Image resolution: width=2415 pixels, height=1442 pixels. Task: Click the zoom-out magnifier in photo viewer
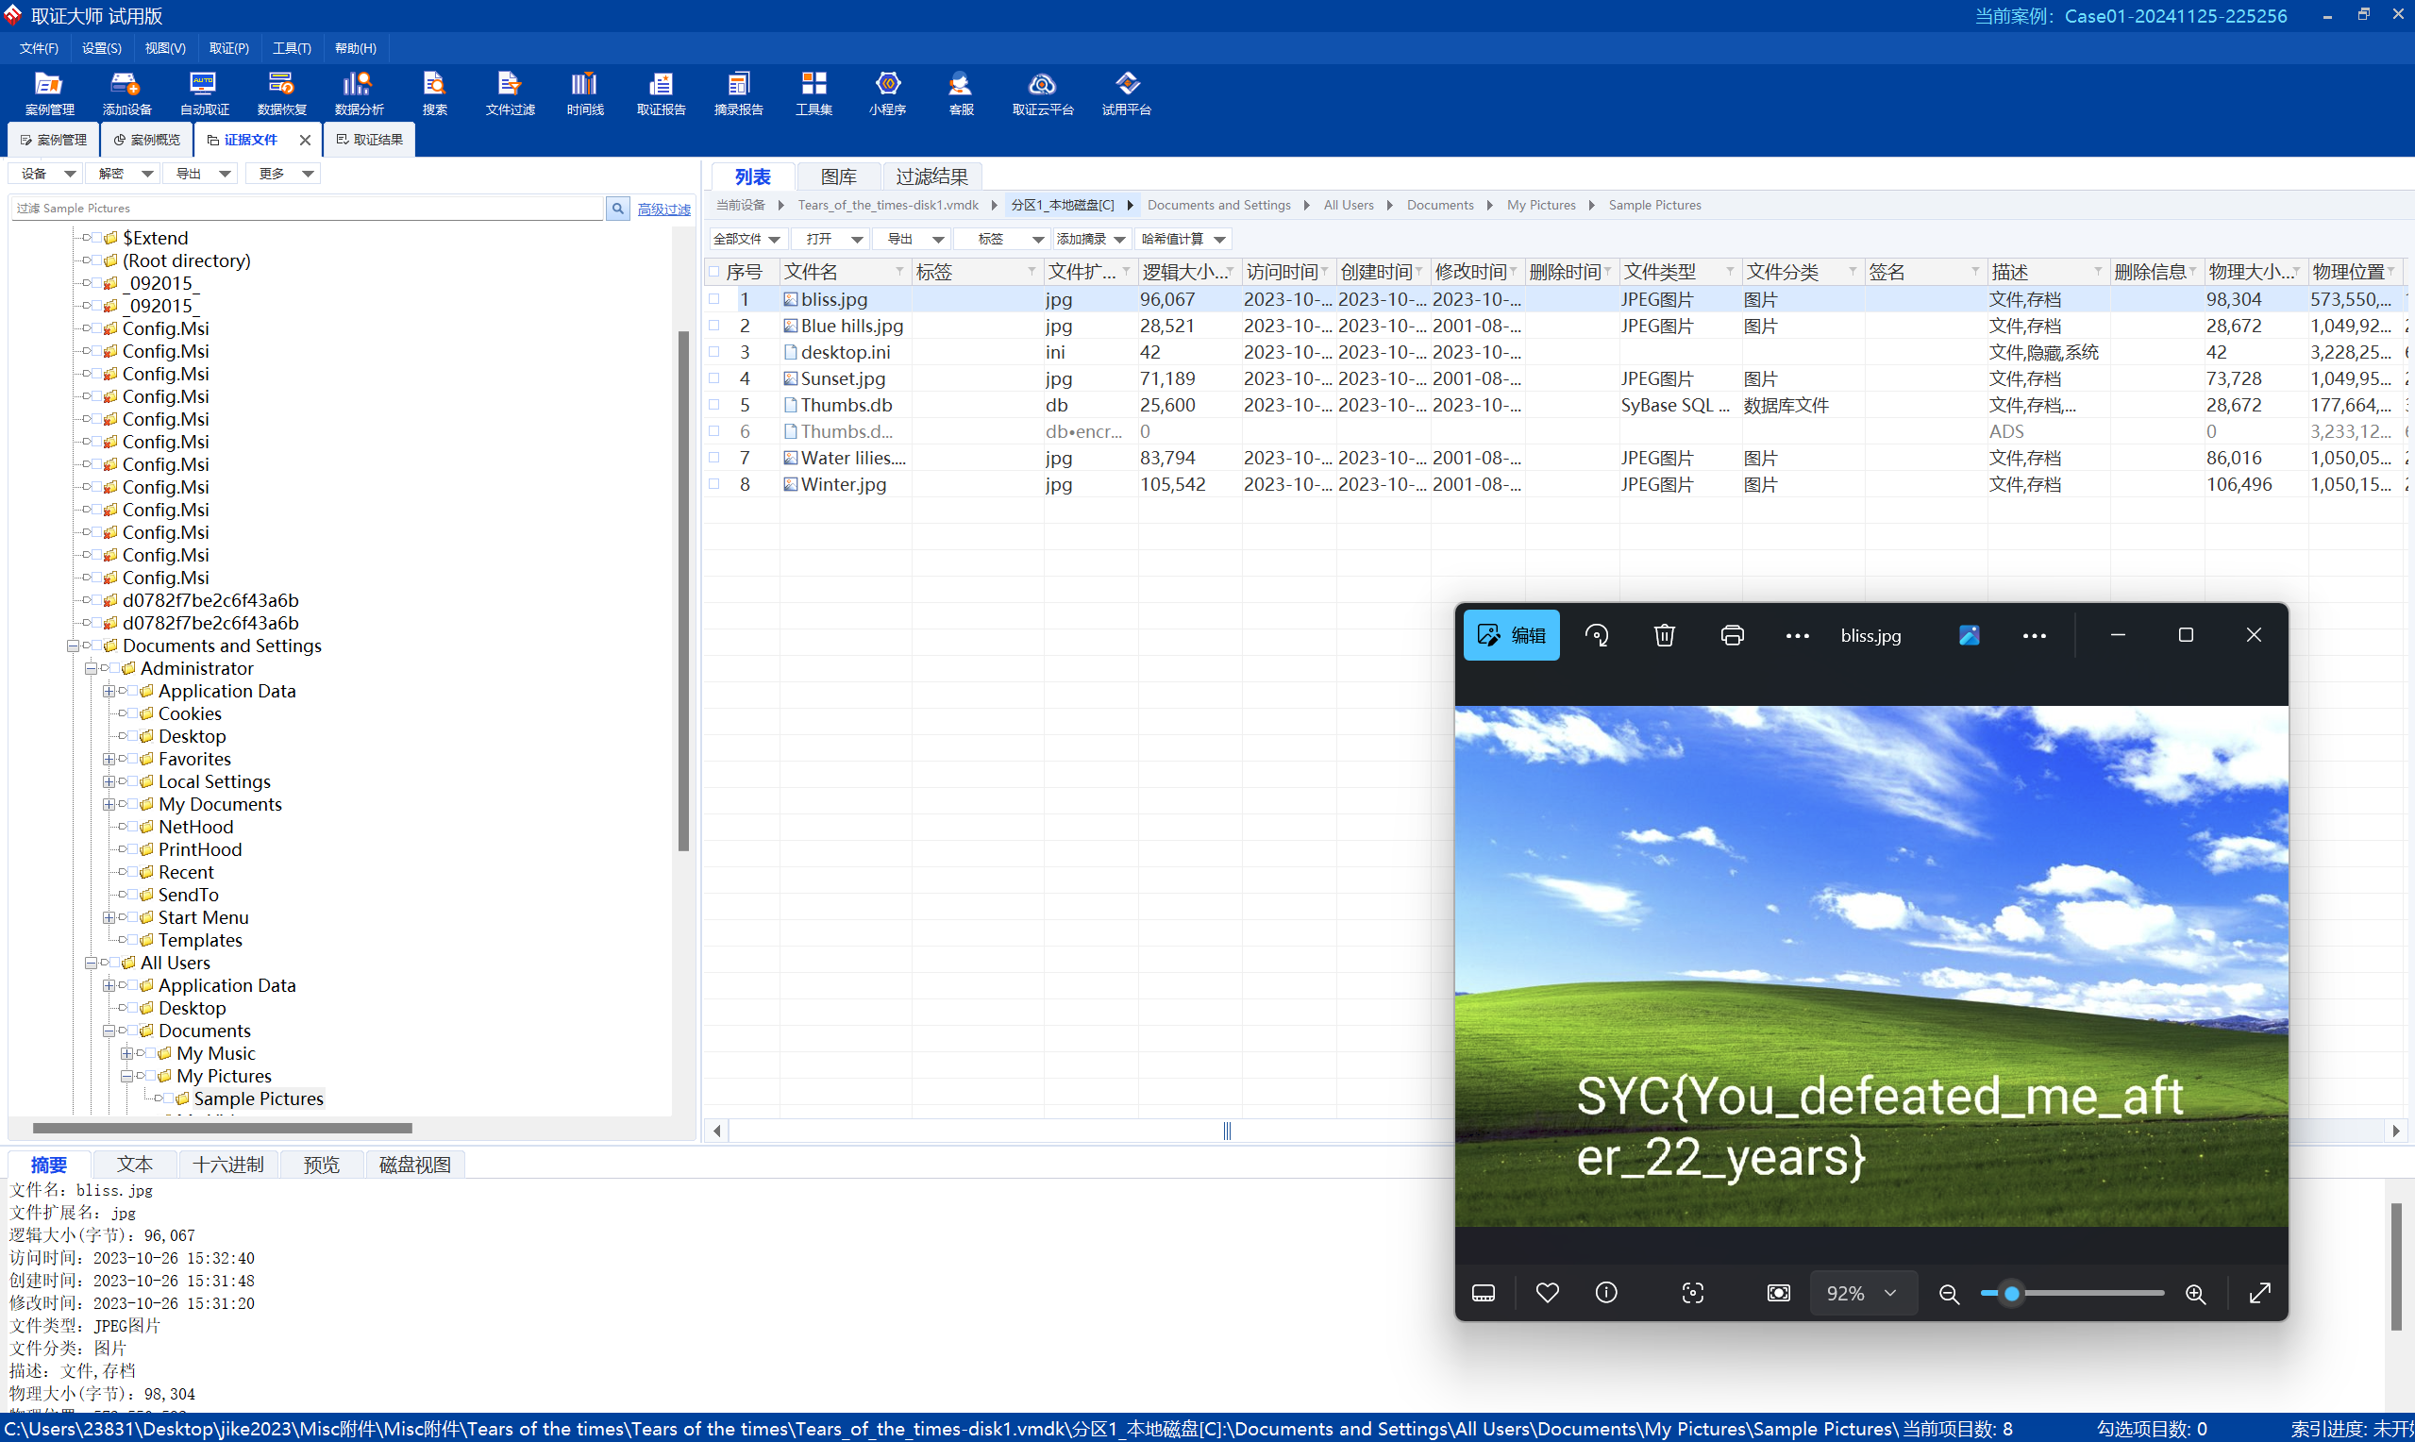point(1949,1293)
